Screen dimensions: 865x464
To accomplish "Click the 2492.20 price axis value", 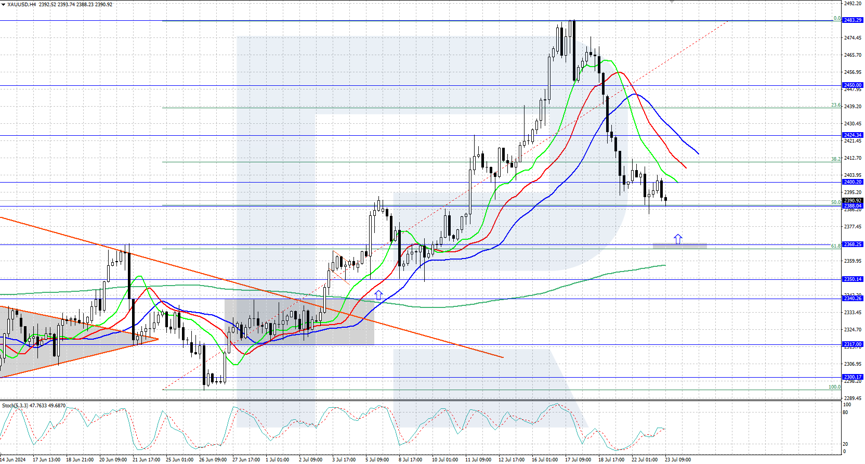I will tap(853, 3).
